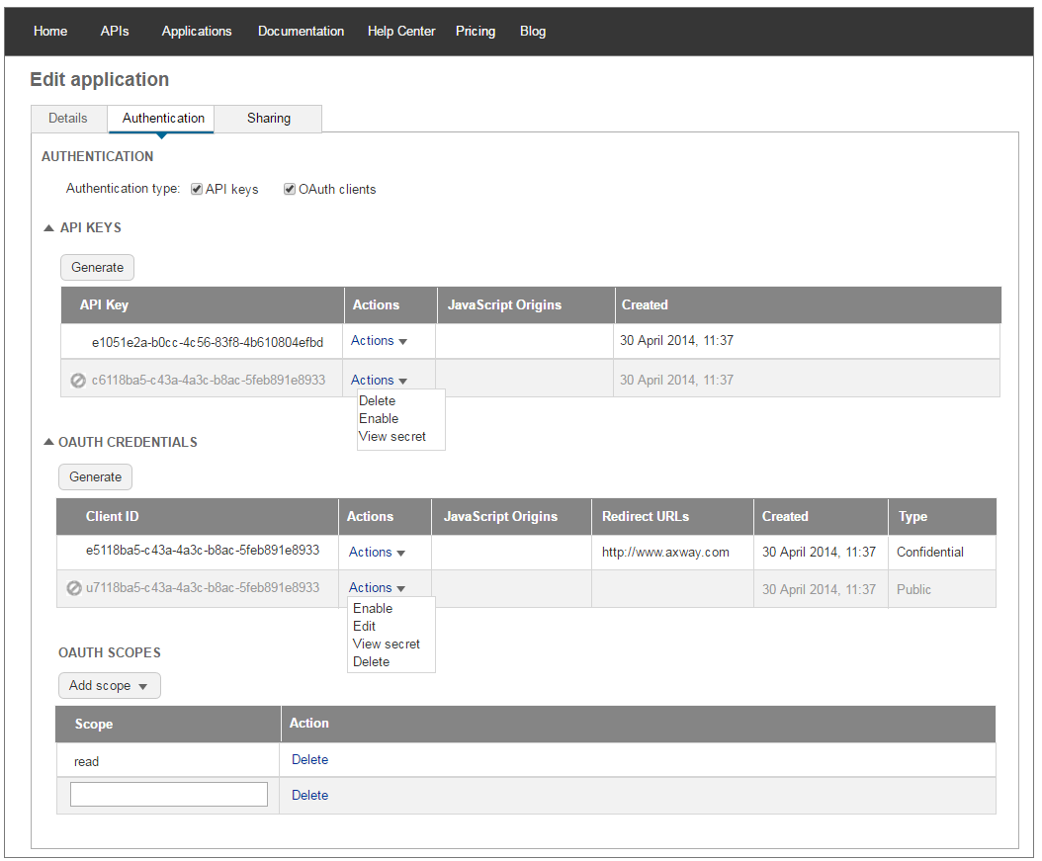The height and width of the screenshot is (861, 1042).
Task: Open Actions dropdown for API key e1051e2a
Action: [379, 341]
